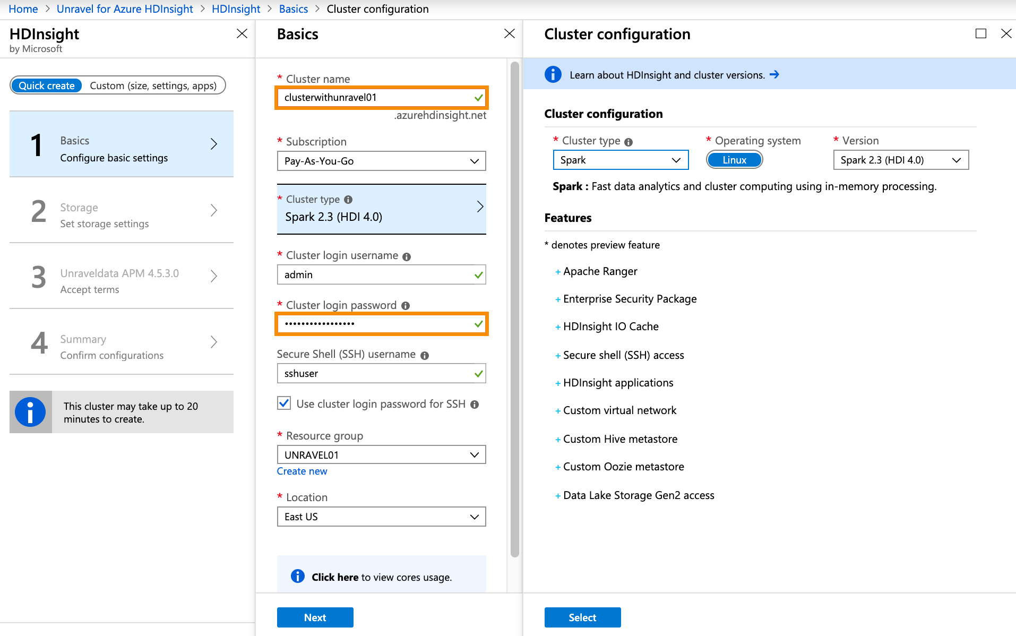Viewport: 1016px width, 636px height.
Task: Expand Data Lake Storage Gen2 access plus icon
Action: [x=558, y=496]
